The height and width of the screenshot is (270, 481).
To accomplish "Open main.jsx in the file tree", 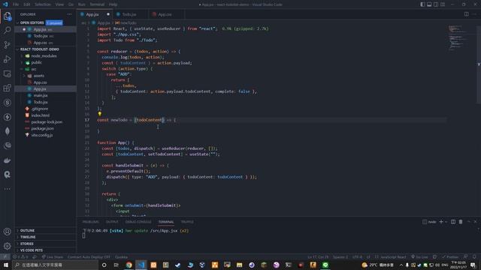I will [41, 95].
